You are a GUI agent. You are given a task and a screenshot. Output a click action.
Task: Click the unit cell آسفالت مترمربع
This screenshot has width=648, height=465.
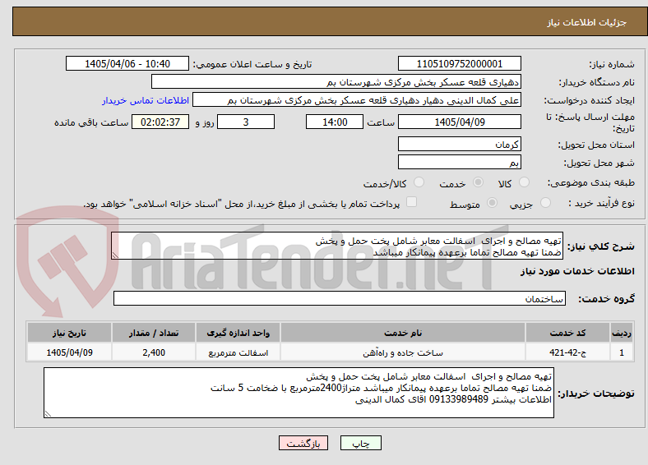coord(238,352)
